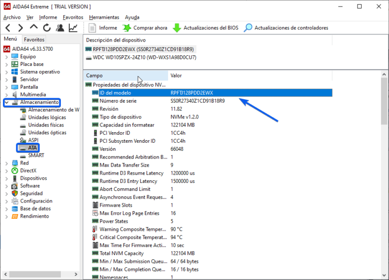Expand the Software tree node

(7, 186)
